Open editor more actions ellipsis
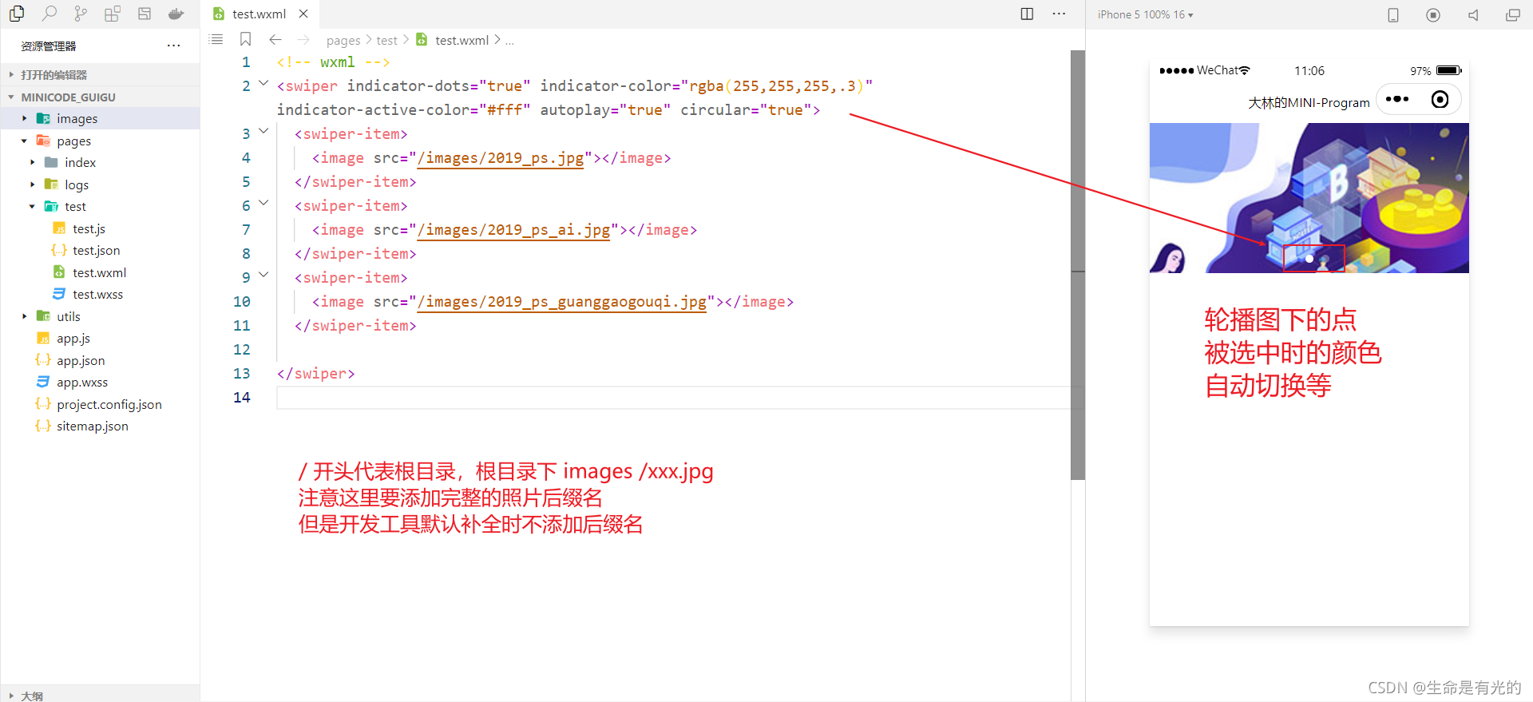 [x=1059, y=14]
